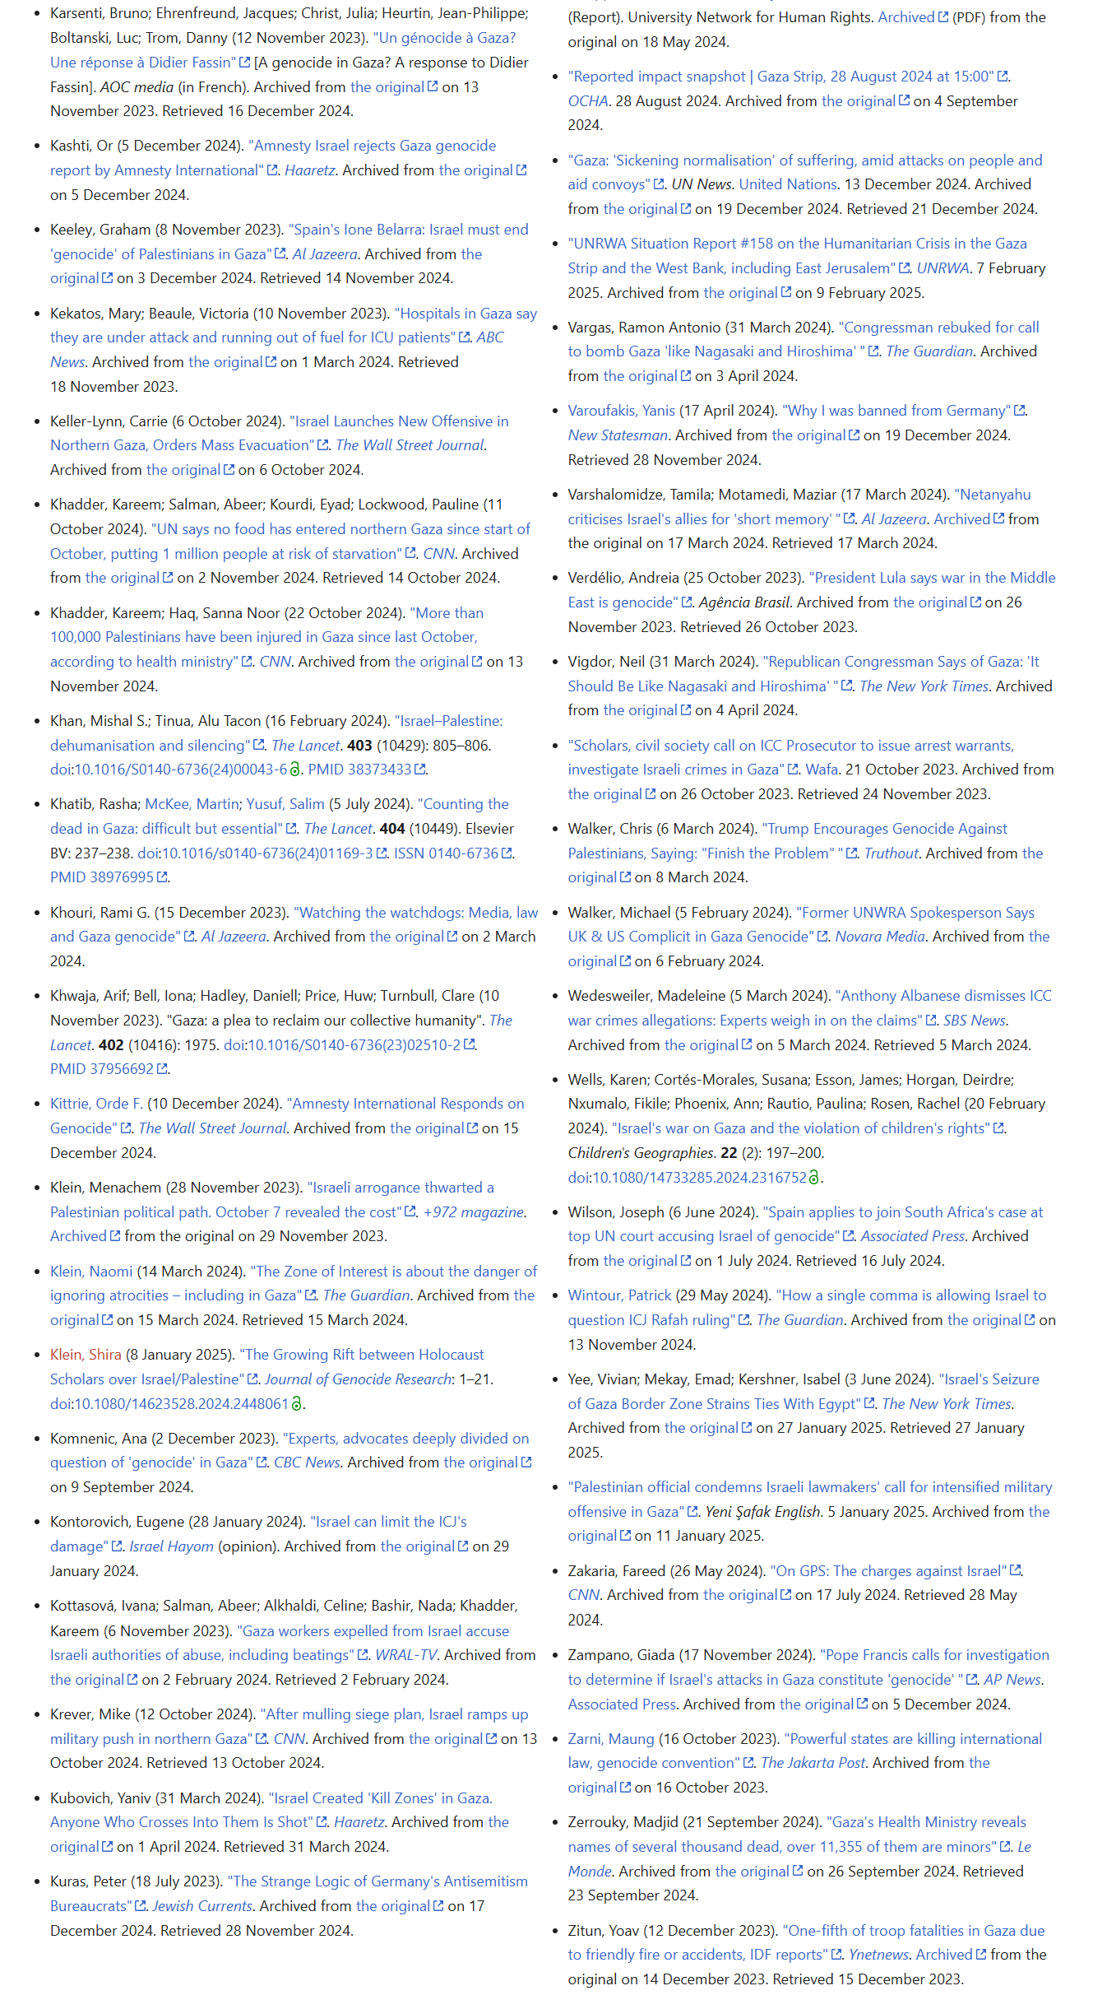Open "Amnesty Israel rejects Gaza genocide report" article link
This screenshot has width=1093, height=2009.
pos(273,158)
